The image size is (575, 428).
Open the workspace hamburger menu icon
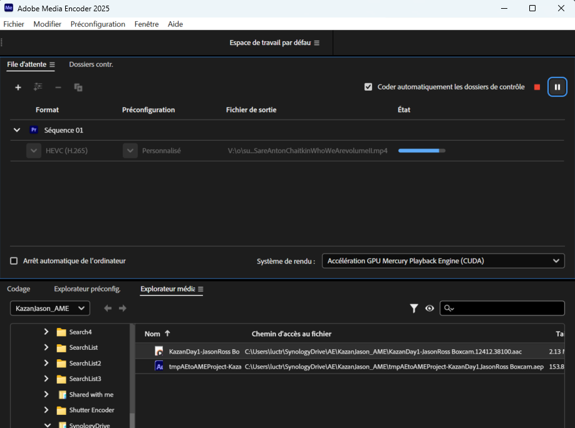[x=317, y=43]
